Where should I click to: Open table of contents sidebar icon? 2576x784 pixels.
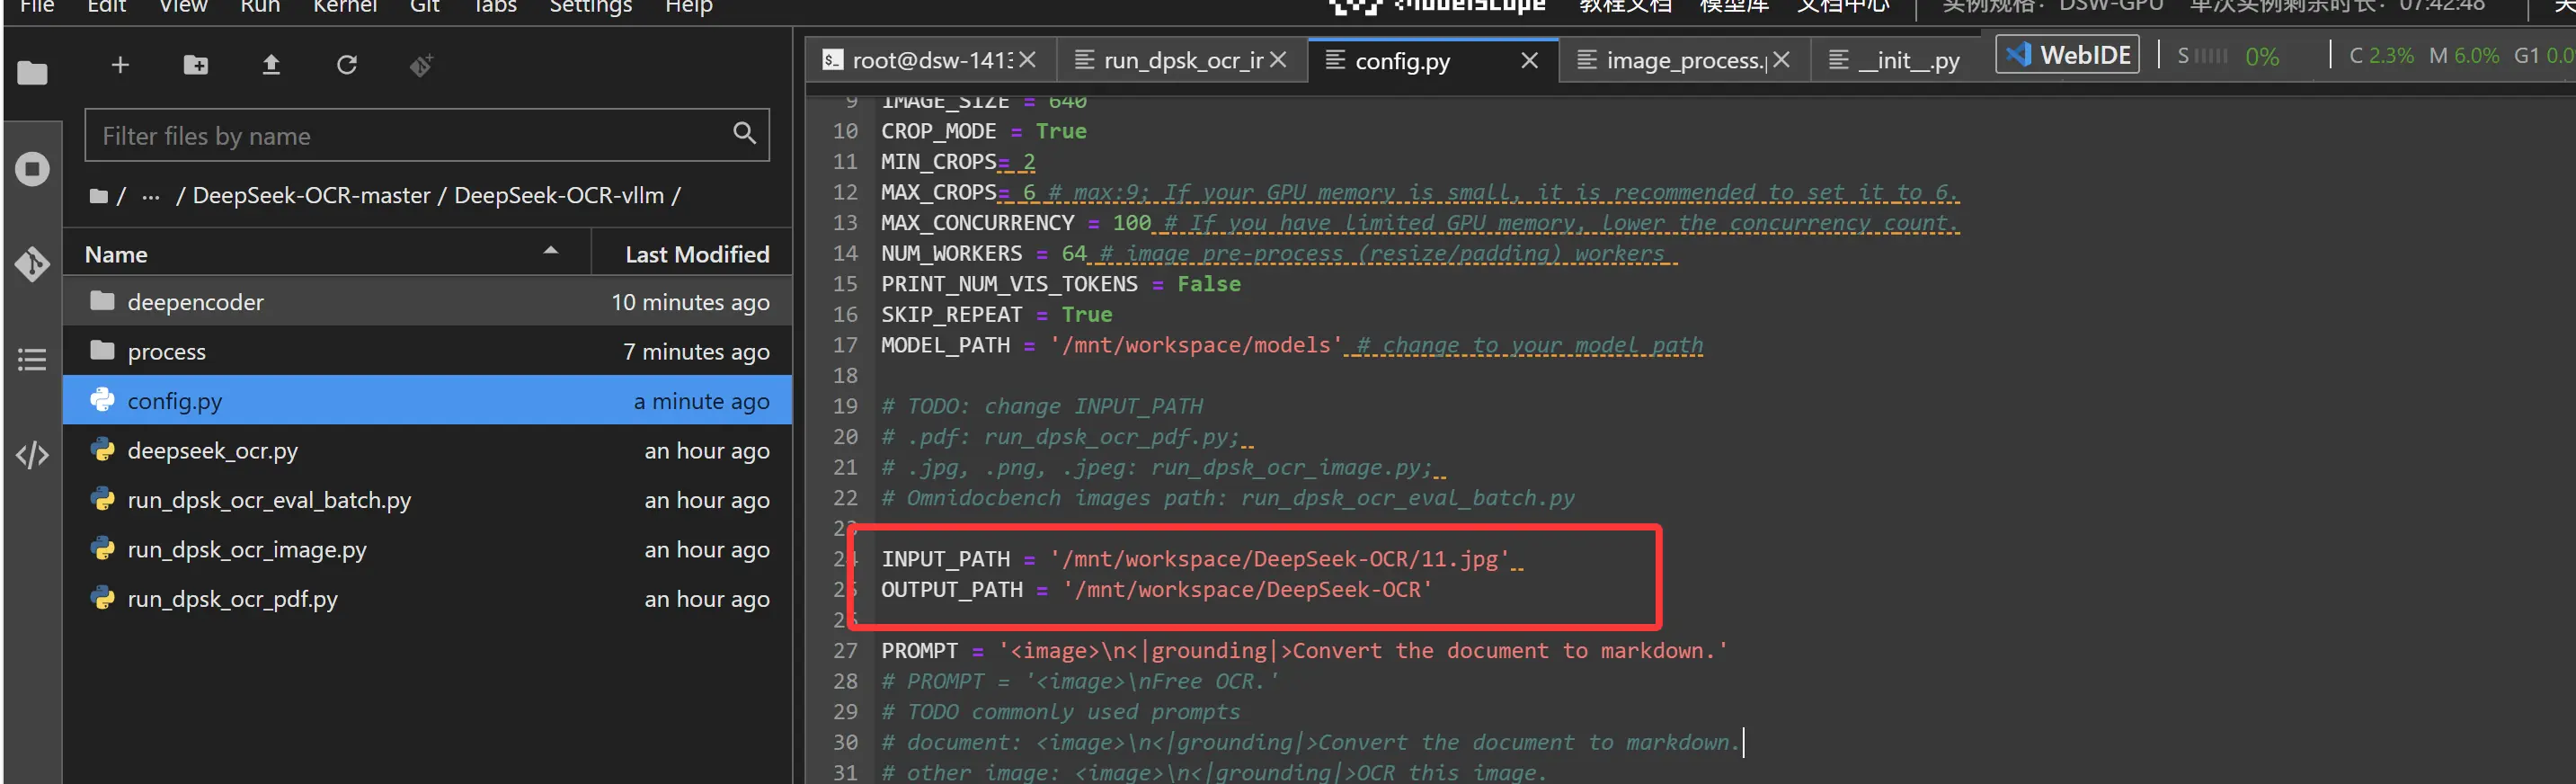tap(32, 359)
